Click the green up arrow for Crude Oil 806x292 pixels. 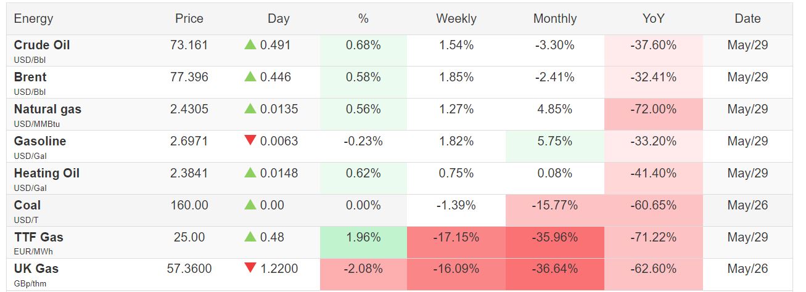pyautogui.click(x=250, y=45)
